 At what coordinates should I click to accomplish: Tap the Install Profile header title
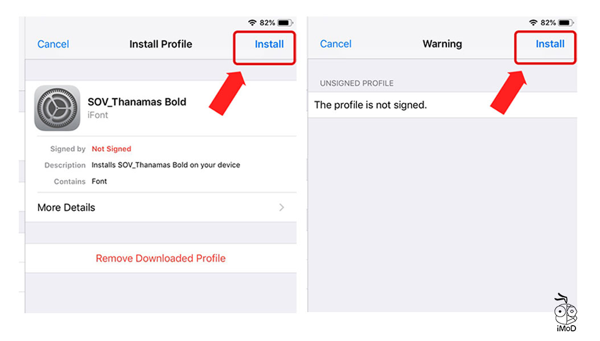(x=161, y=44)
